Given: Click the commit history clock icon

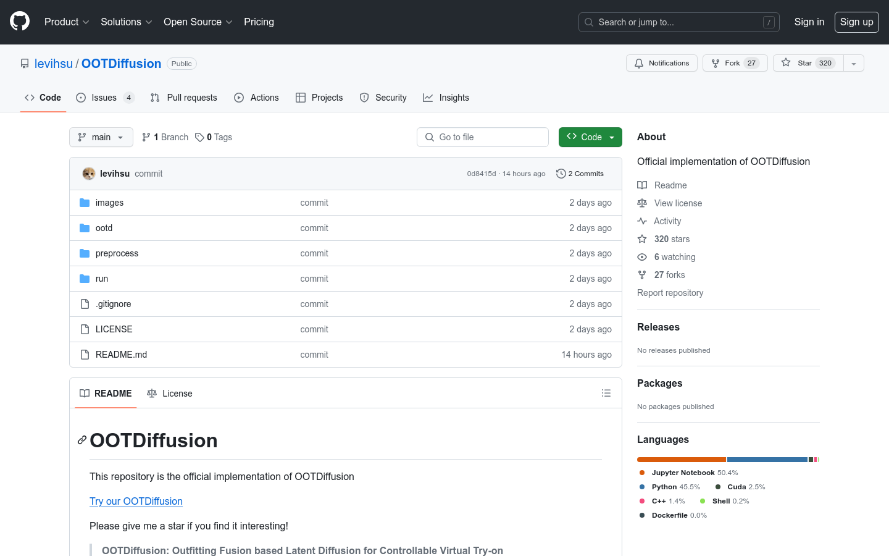Looking at the screenshot, I should pos(561,174).
